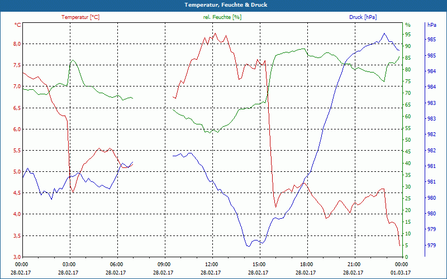Image resolution: width=447 pixels, height=279 pixels.
Task: Select the green 'rel. Feuchte [%]' legend label
Action: [222, 17]
